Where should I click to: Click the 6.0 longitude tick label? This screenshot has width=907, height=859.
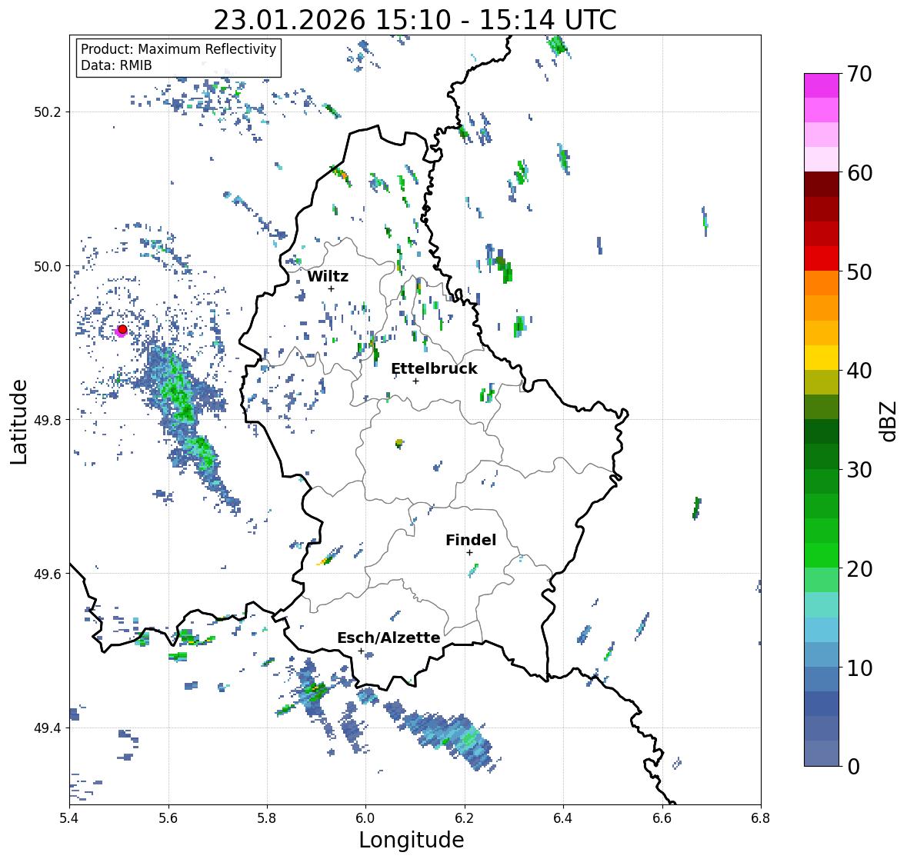click(x=365, y=818)
